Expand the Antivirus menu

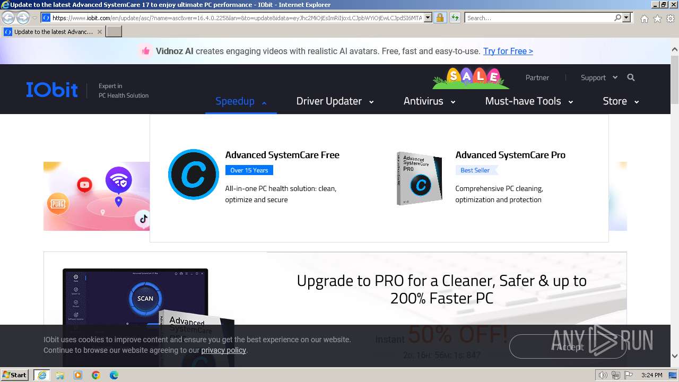(x=429, y=101)
